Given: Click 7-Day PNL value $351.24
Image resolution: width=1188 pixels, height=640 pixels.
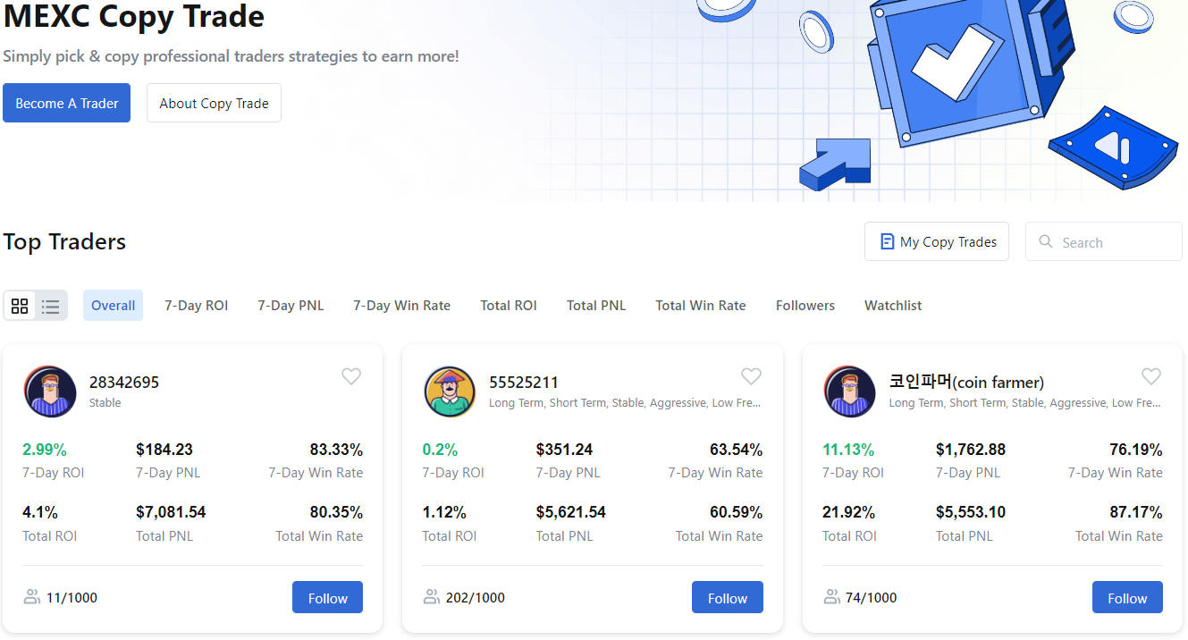Looking at the screenshot, I should [x=564, y=450].
